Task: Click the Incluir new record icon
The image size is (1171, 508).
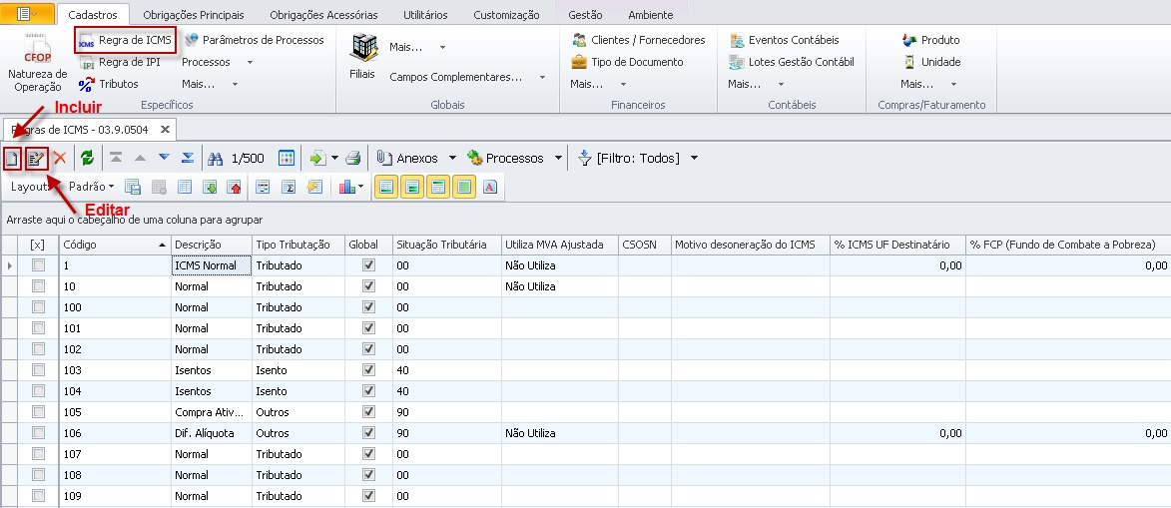Action: pyautogui.click(x=12, y=159)
